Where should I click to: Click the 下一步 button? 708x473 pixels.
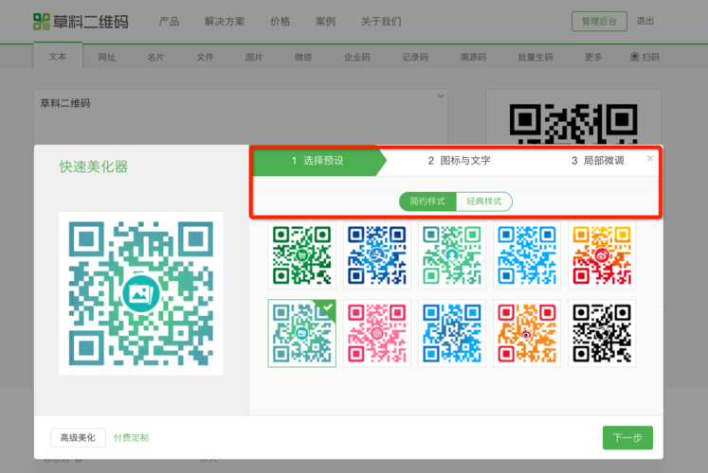tap(627, 437)
